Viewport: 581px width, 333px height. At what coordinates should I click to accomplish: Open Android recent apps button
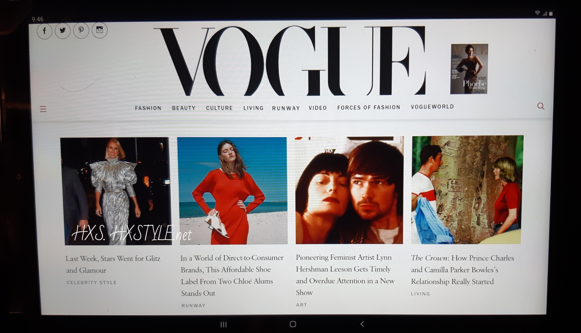(224, 324)
